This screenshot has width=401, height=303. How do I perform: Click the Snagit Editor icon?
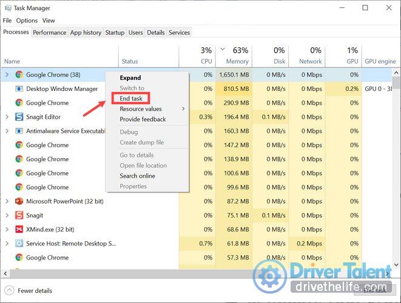(19, 117)
